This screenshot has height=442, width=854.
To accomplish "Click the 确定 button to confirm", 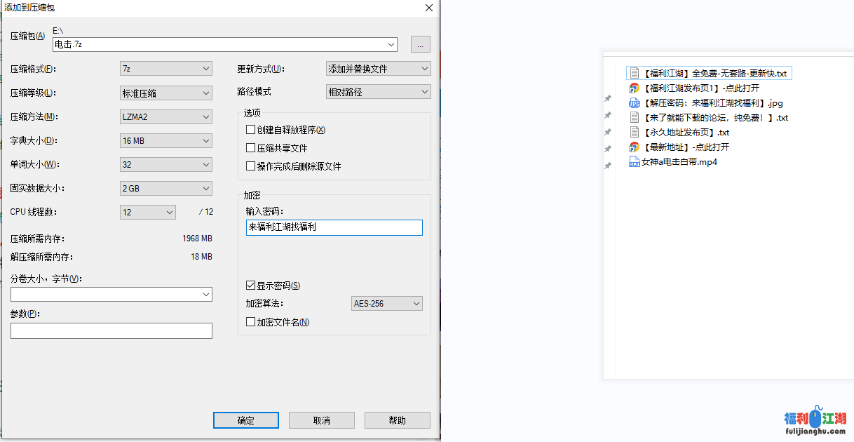I will point(245,420).
